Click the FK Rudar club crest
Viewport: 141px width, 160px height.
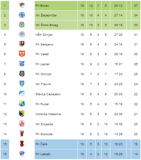[22, 104]
